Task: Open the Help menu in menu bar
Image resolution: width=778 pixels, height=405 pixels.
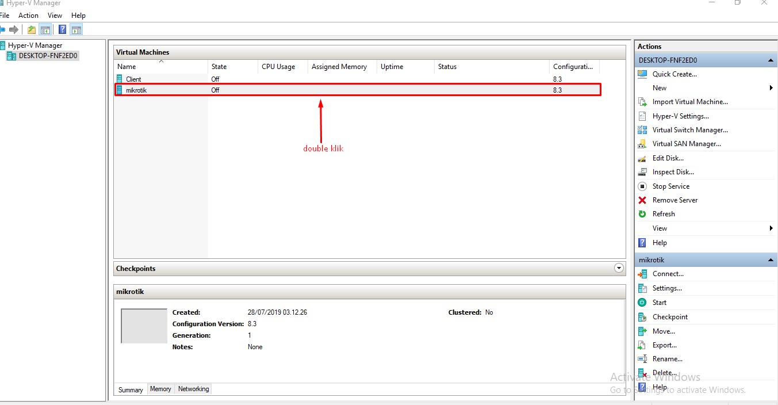Action: click(x=78, y=16)
